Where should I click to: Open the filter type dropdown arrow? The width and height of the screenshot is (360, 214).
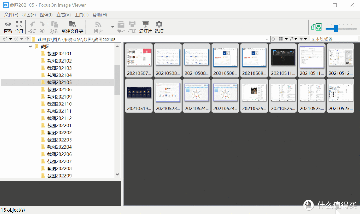pos(305,39)
